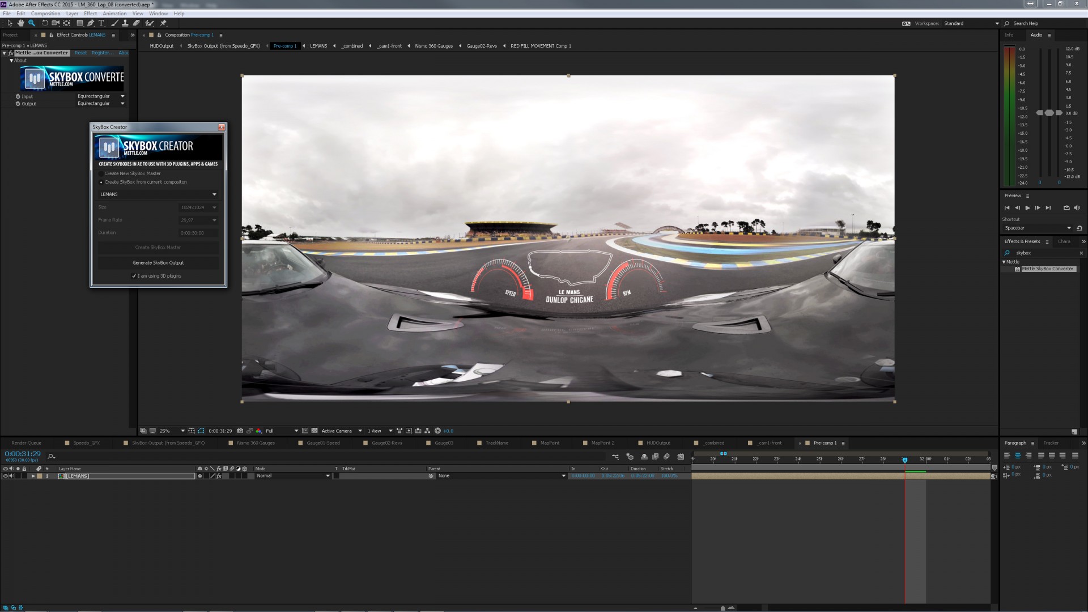Viewport: 1088px width, 612px height.
Task: Hide the LEMANS layer video
Action: click(5, 476)
